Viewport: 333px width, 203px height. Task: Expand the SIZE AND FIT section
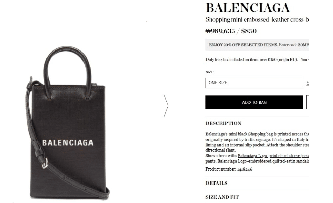[x=222, y=197]
